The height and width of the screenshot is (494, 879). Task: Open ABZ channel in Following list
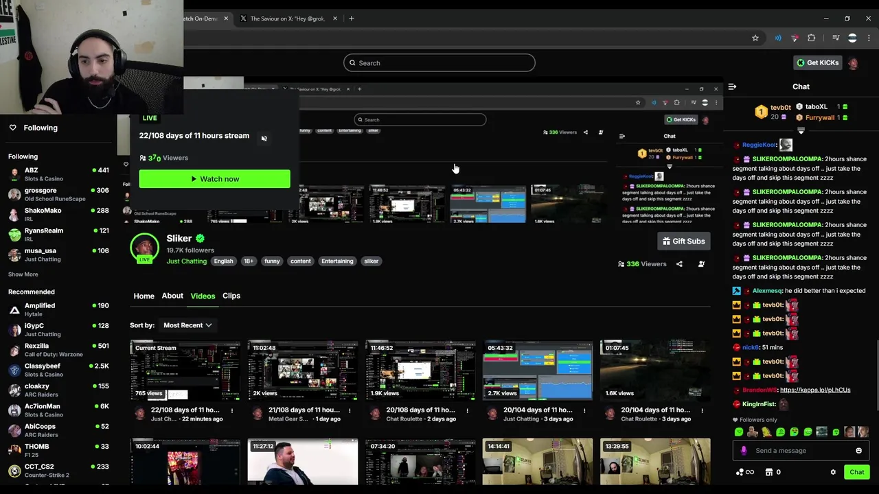pos(58,174)
